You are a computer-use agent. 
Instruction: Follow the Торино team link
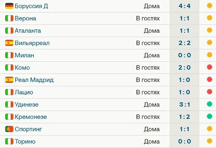click(x=25, y=142)
